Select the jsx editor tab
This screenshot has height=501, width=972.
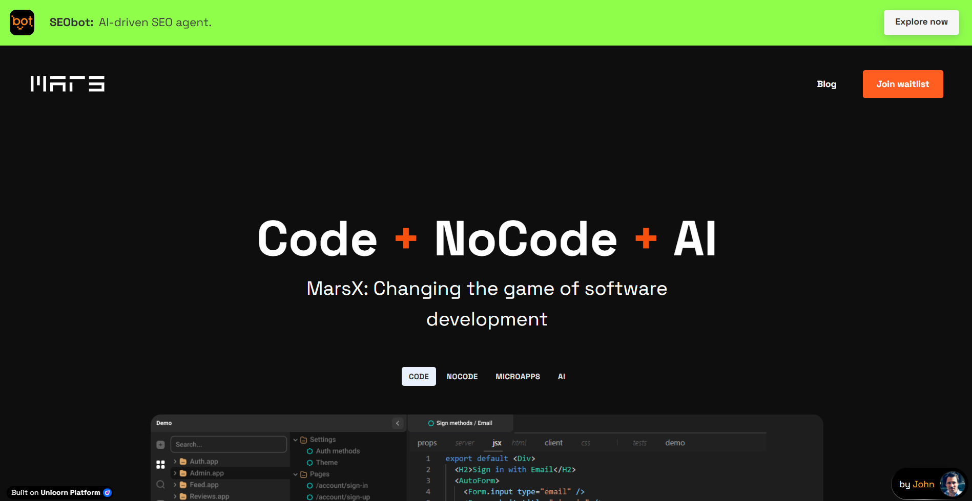point(497,443)
